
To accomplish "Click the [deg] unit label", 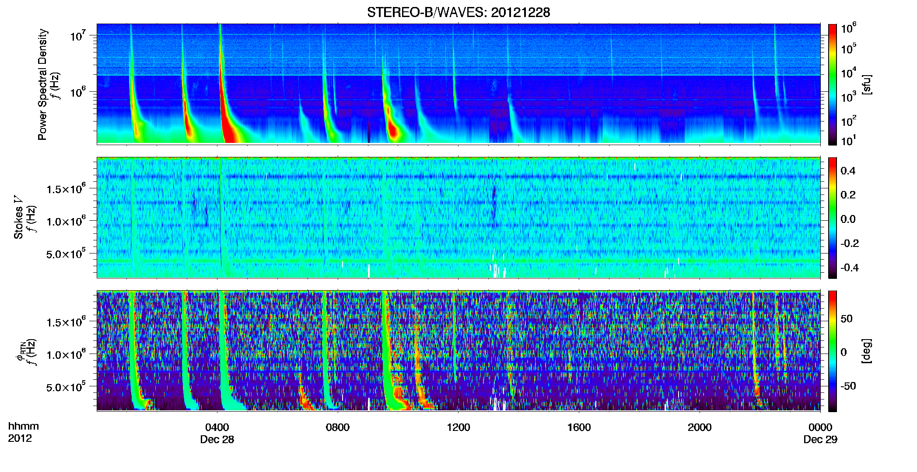I will click(867, 351).
